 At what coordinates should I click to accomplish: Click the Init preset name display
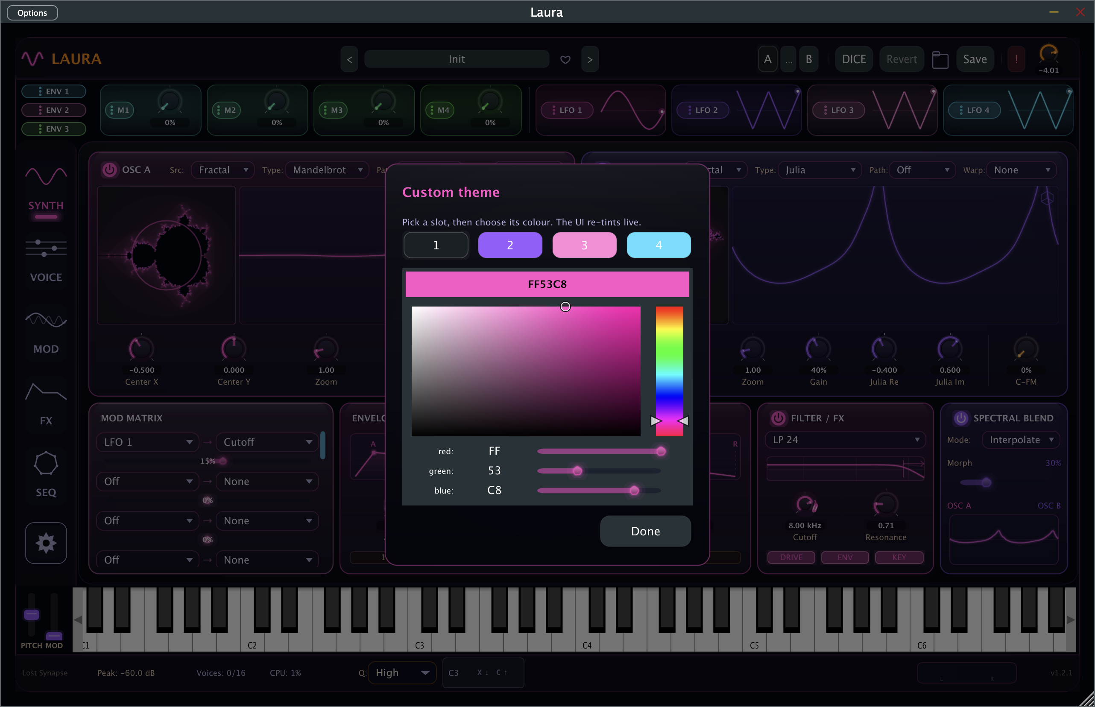click(x=457, y=59)
